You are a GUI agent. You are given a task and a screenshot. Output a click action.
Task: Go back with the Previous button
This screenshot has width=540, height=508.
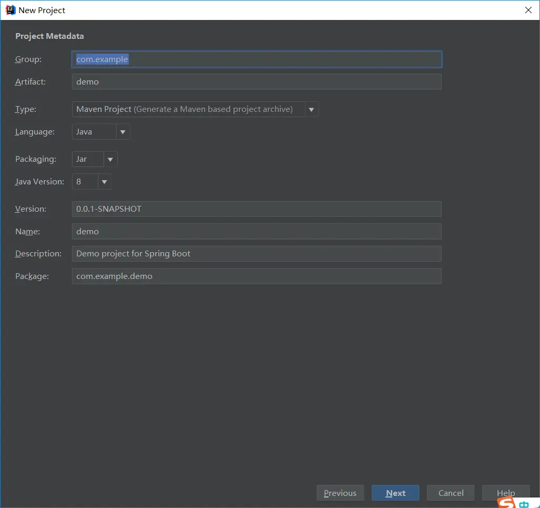click(x=340, y=493)
